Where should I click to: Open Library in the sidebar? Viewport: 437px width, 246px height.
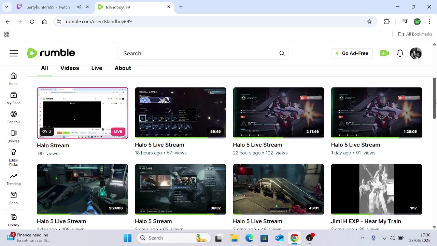[14, 220]
